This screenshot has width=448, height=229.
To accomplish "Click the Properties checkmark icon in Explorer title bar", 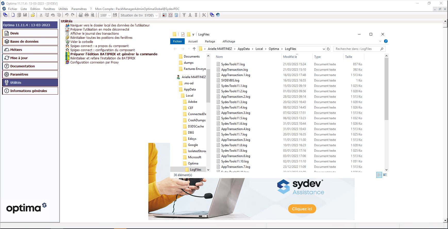I will (x=183, y=34).
